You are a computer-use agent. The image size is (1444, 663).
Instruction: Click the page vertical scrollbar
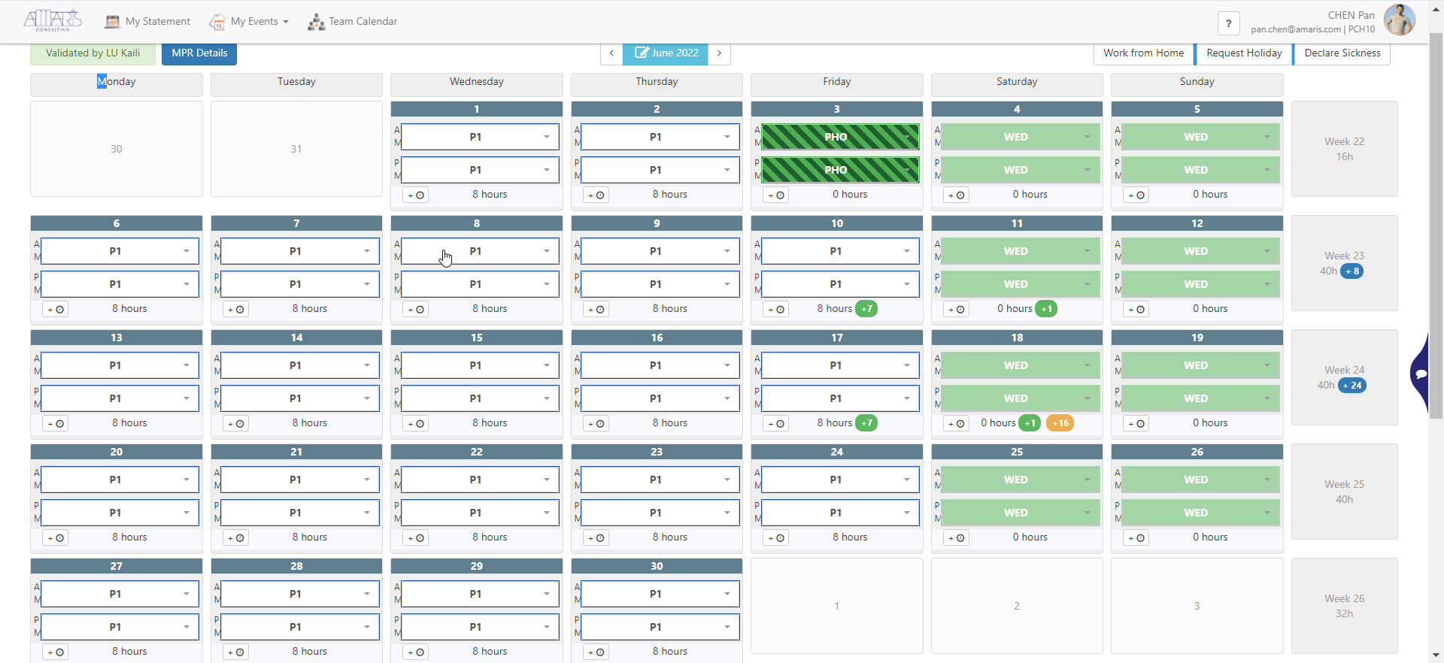click(x=1436, y=226)
